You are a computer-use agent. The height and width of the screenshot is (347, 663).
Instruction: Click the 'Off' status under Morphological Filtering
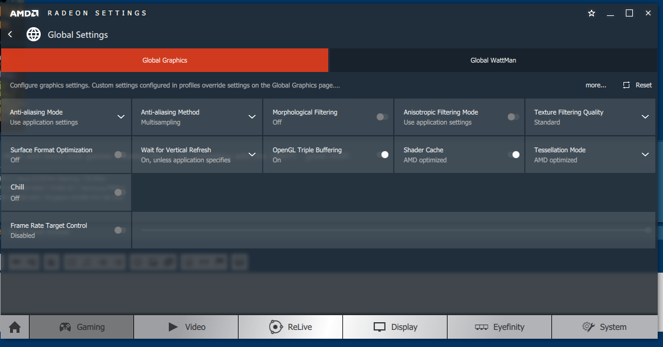[x=277, y=122]
